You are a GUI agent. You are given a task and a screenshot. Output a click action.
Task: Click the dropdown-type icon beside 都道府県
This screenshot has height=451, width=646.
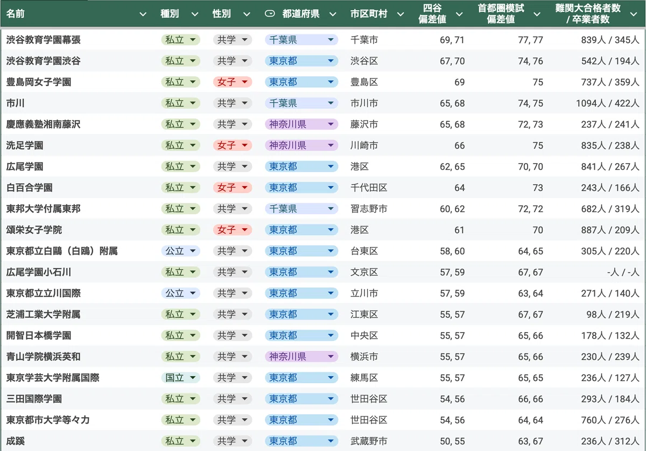270,15
